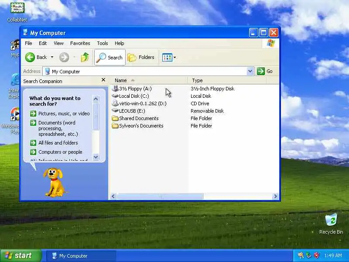349x262 pixels.
Task: Click the grayed Forward arrow button
Action: [x=64, y=57]
